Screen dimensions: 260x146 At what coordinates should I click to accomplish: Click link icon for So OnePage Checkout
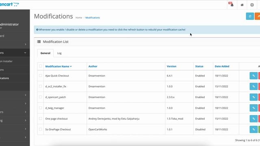pyautogui.click(x=253, y=129)
